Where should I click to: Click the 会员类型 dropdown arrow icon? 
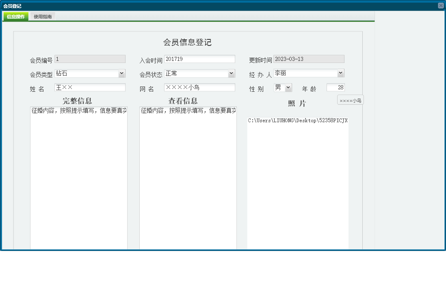(x=122, y=73)
